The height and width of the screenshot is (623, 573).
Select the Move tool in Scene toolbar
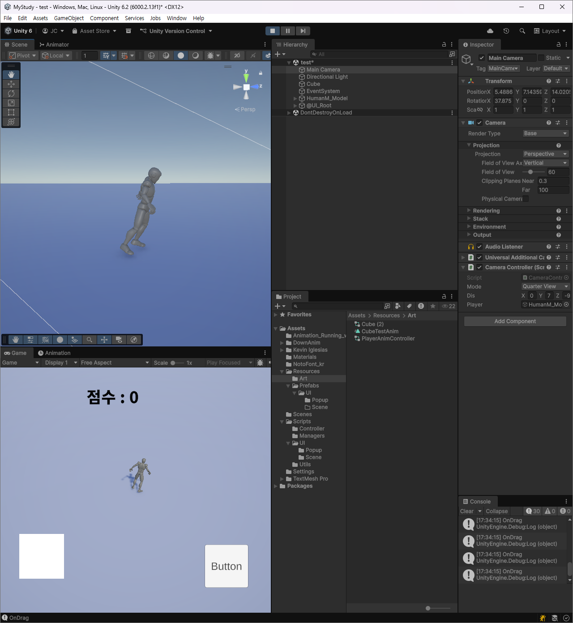(x=11, y=84)
